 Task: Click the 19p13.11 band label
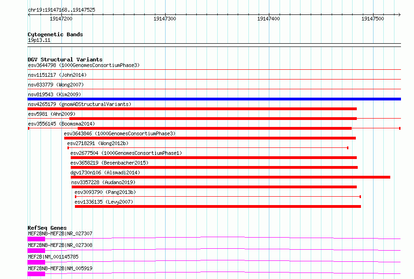point(39,40)
